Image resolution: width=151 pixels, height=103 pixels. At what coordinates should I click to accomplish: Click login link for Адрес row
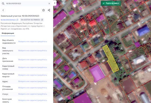(33, 82)
